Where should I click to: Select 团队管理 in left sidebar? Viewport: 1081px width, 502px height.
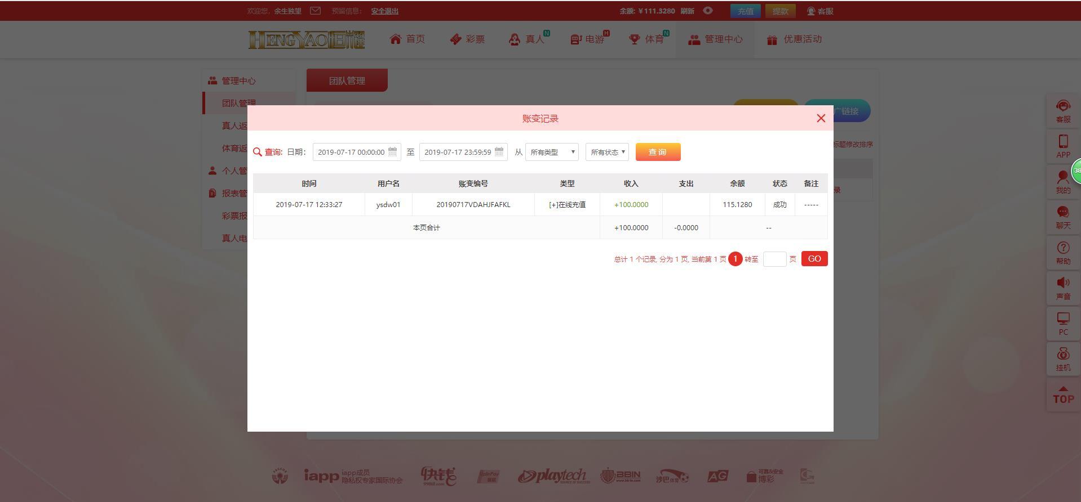pyautogui.click(x=239, y=103)
